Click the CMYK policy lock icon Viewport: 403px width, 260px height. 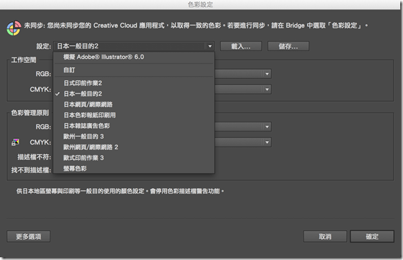pos(15,142)
